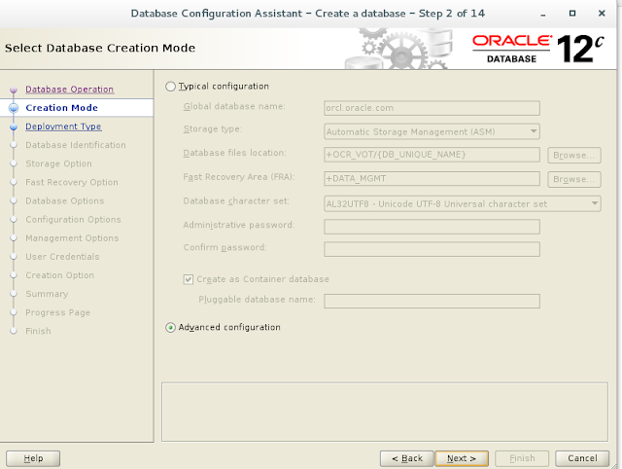Click the Finish button

(x=522, y=458)
